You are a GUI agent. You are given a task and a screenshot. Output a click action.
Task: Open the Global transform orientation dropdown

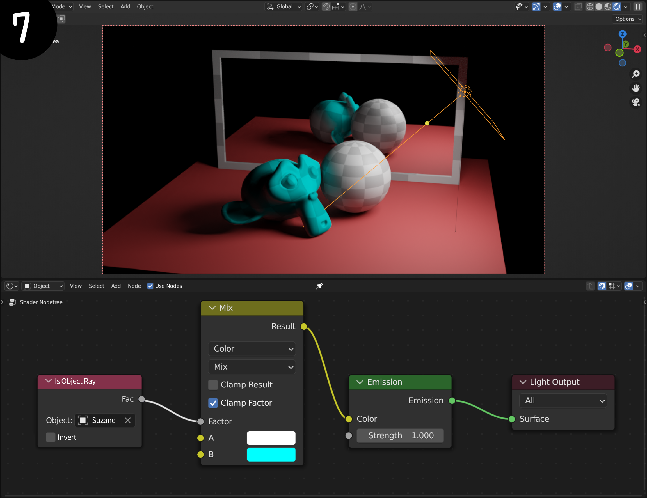[x=283, y=6]
